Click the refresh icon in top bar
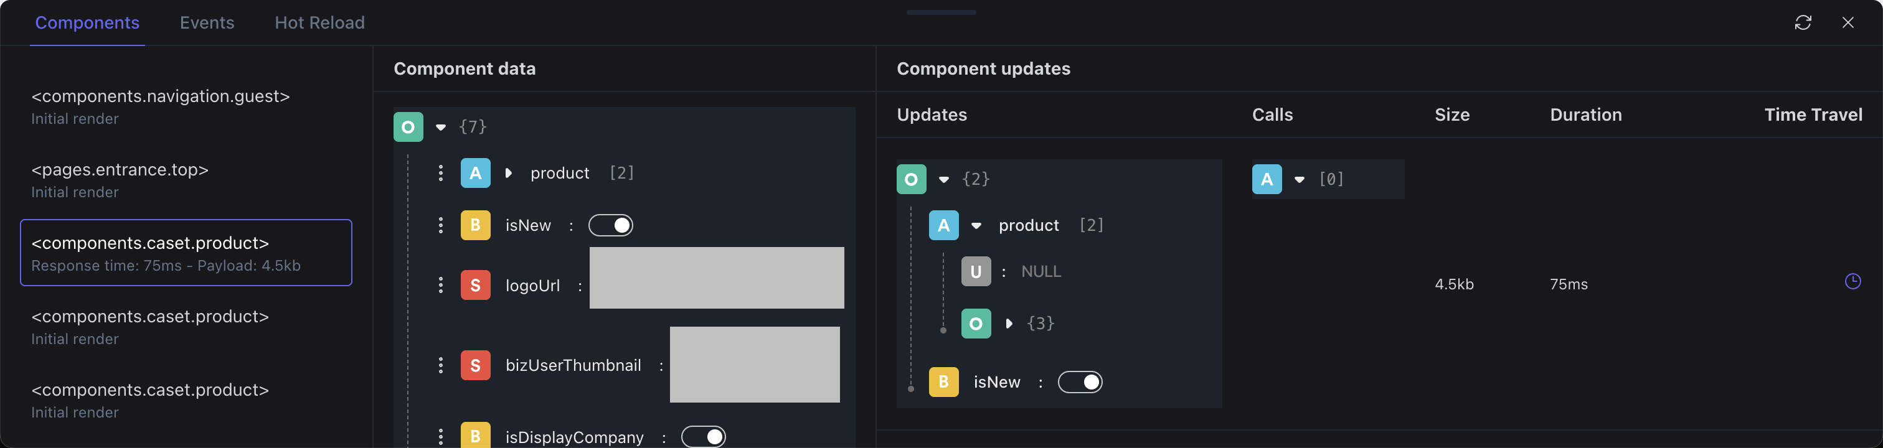This screenshot has height=448, width=1883. 1803,22
